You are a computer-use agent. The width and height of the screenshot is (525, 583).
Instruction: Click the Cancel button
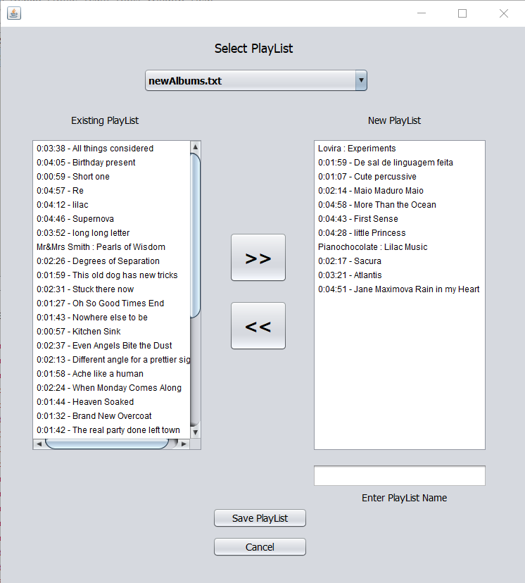260,547
